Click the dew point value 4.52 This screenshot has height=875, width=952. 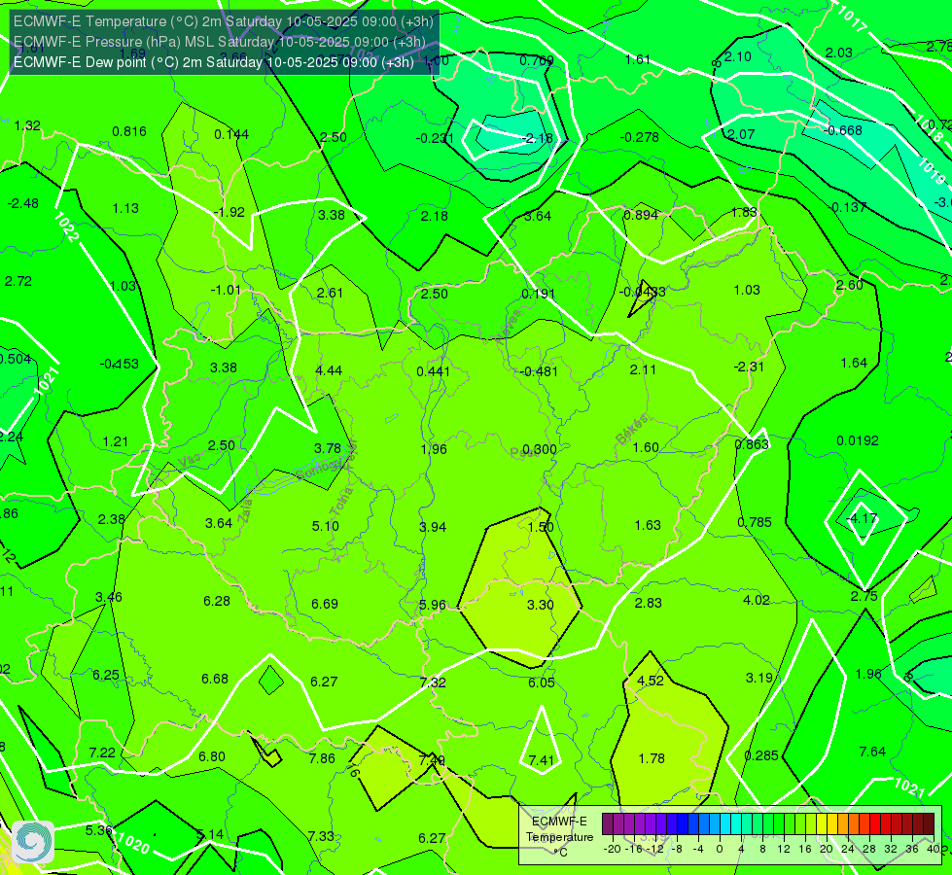click(x=651, y=681)
